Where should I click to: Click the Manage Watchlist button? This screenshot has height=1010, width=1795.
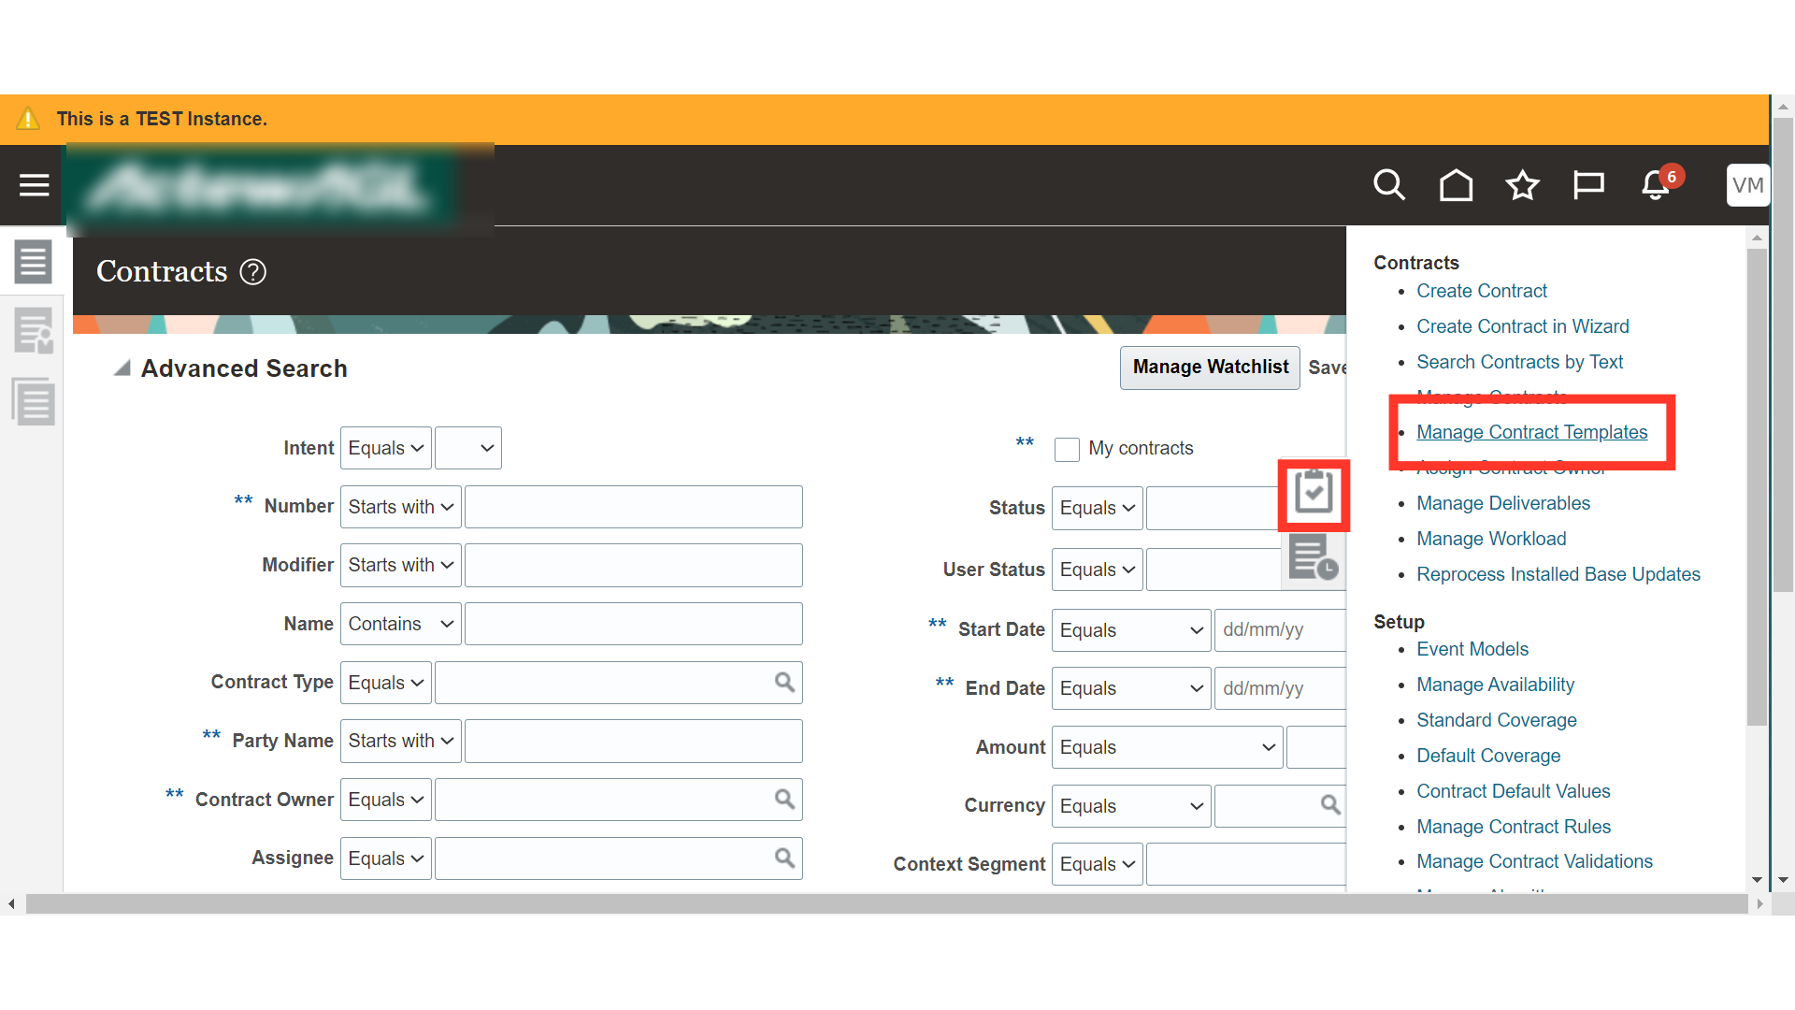pyautogui.click(x=1210, y=368)
